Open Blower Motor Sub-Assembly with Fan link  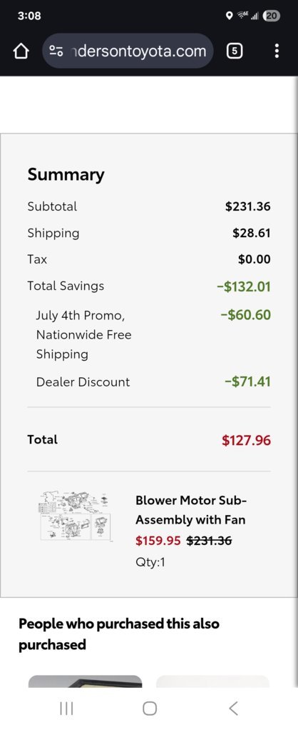click(x=190, y=510)
